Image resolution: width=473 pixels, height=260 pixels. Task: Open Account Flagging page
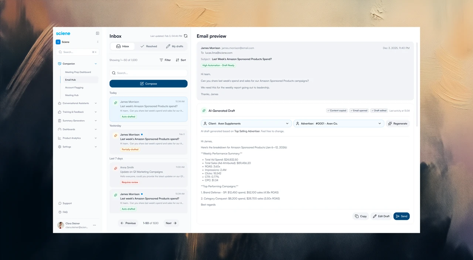tap(74, 87)
